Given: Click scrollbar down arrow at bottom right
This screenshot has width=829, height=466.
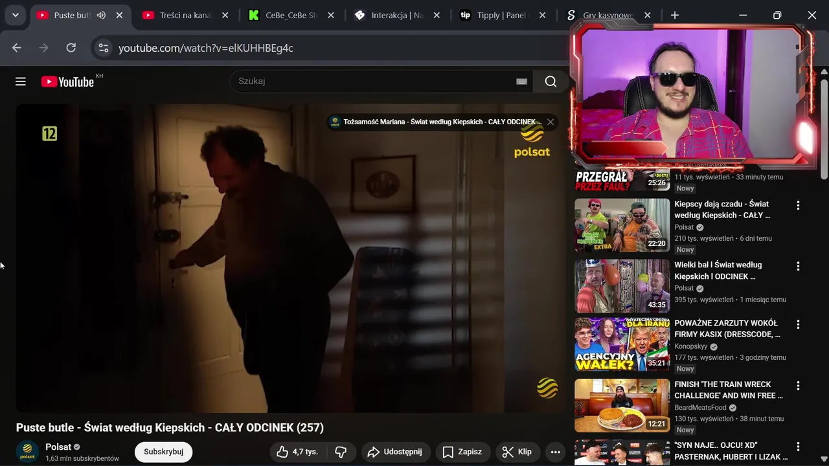Looking at the screenshot, I should click(824, 460).
